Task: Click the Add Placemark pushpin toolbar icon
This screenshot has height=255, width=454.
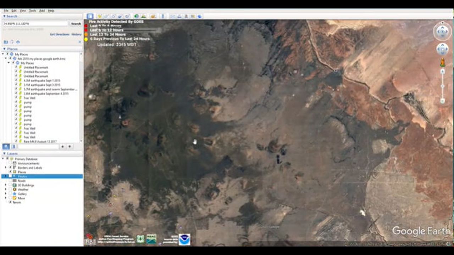Action: click(100, 16)
